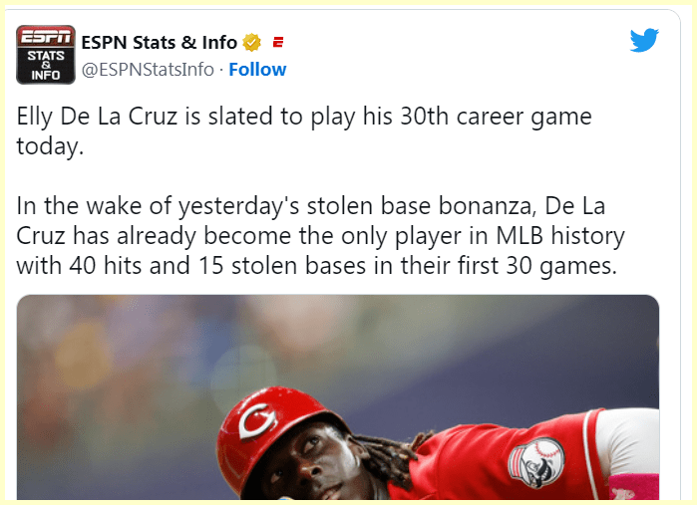Screen dimensions: 697x505
Task: Visit the @ESPNStatsInfo handle link
Action: coord(148,70)
